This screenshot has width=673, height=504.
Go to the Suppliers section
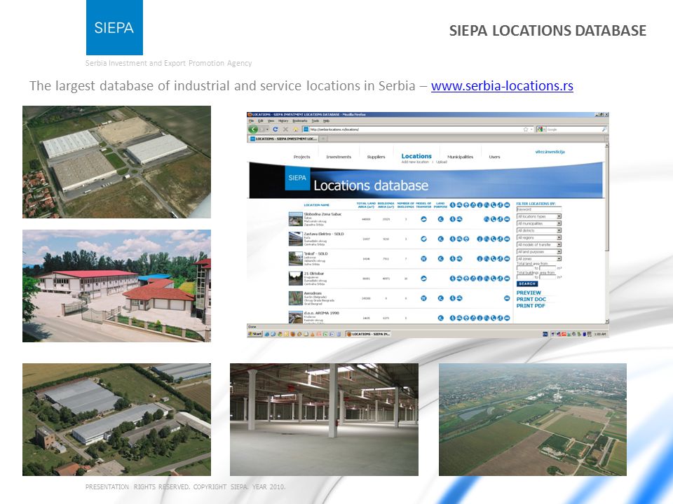[376, 157]
